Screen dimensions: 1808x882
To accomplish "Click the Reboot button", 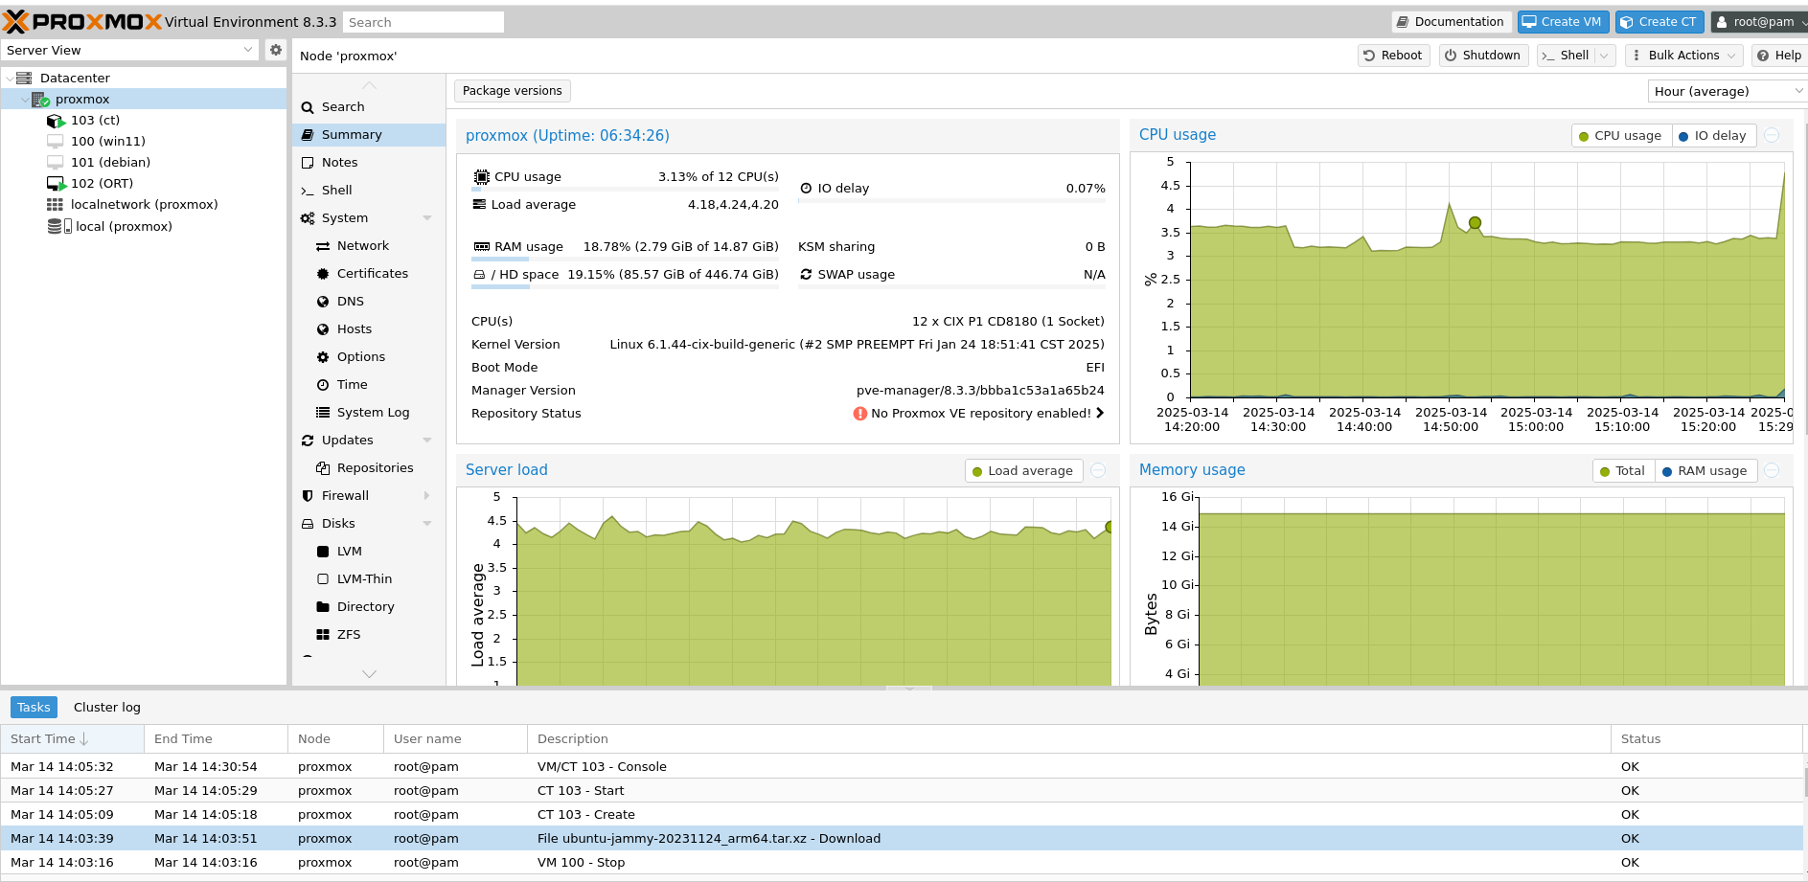I will [x=1394, y=56].
